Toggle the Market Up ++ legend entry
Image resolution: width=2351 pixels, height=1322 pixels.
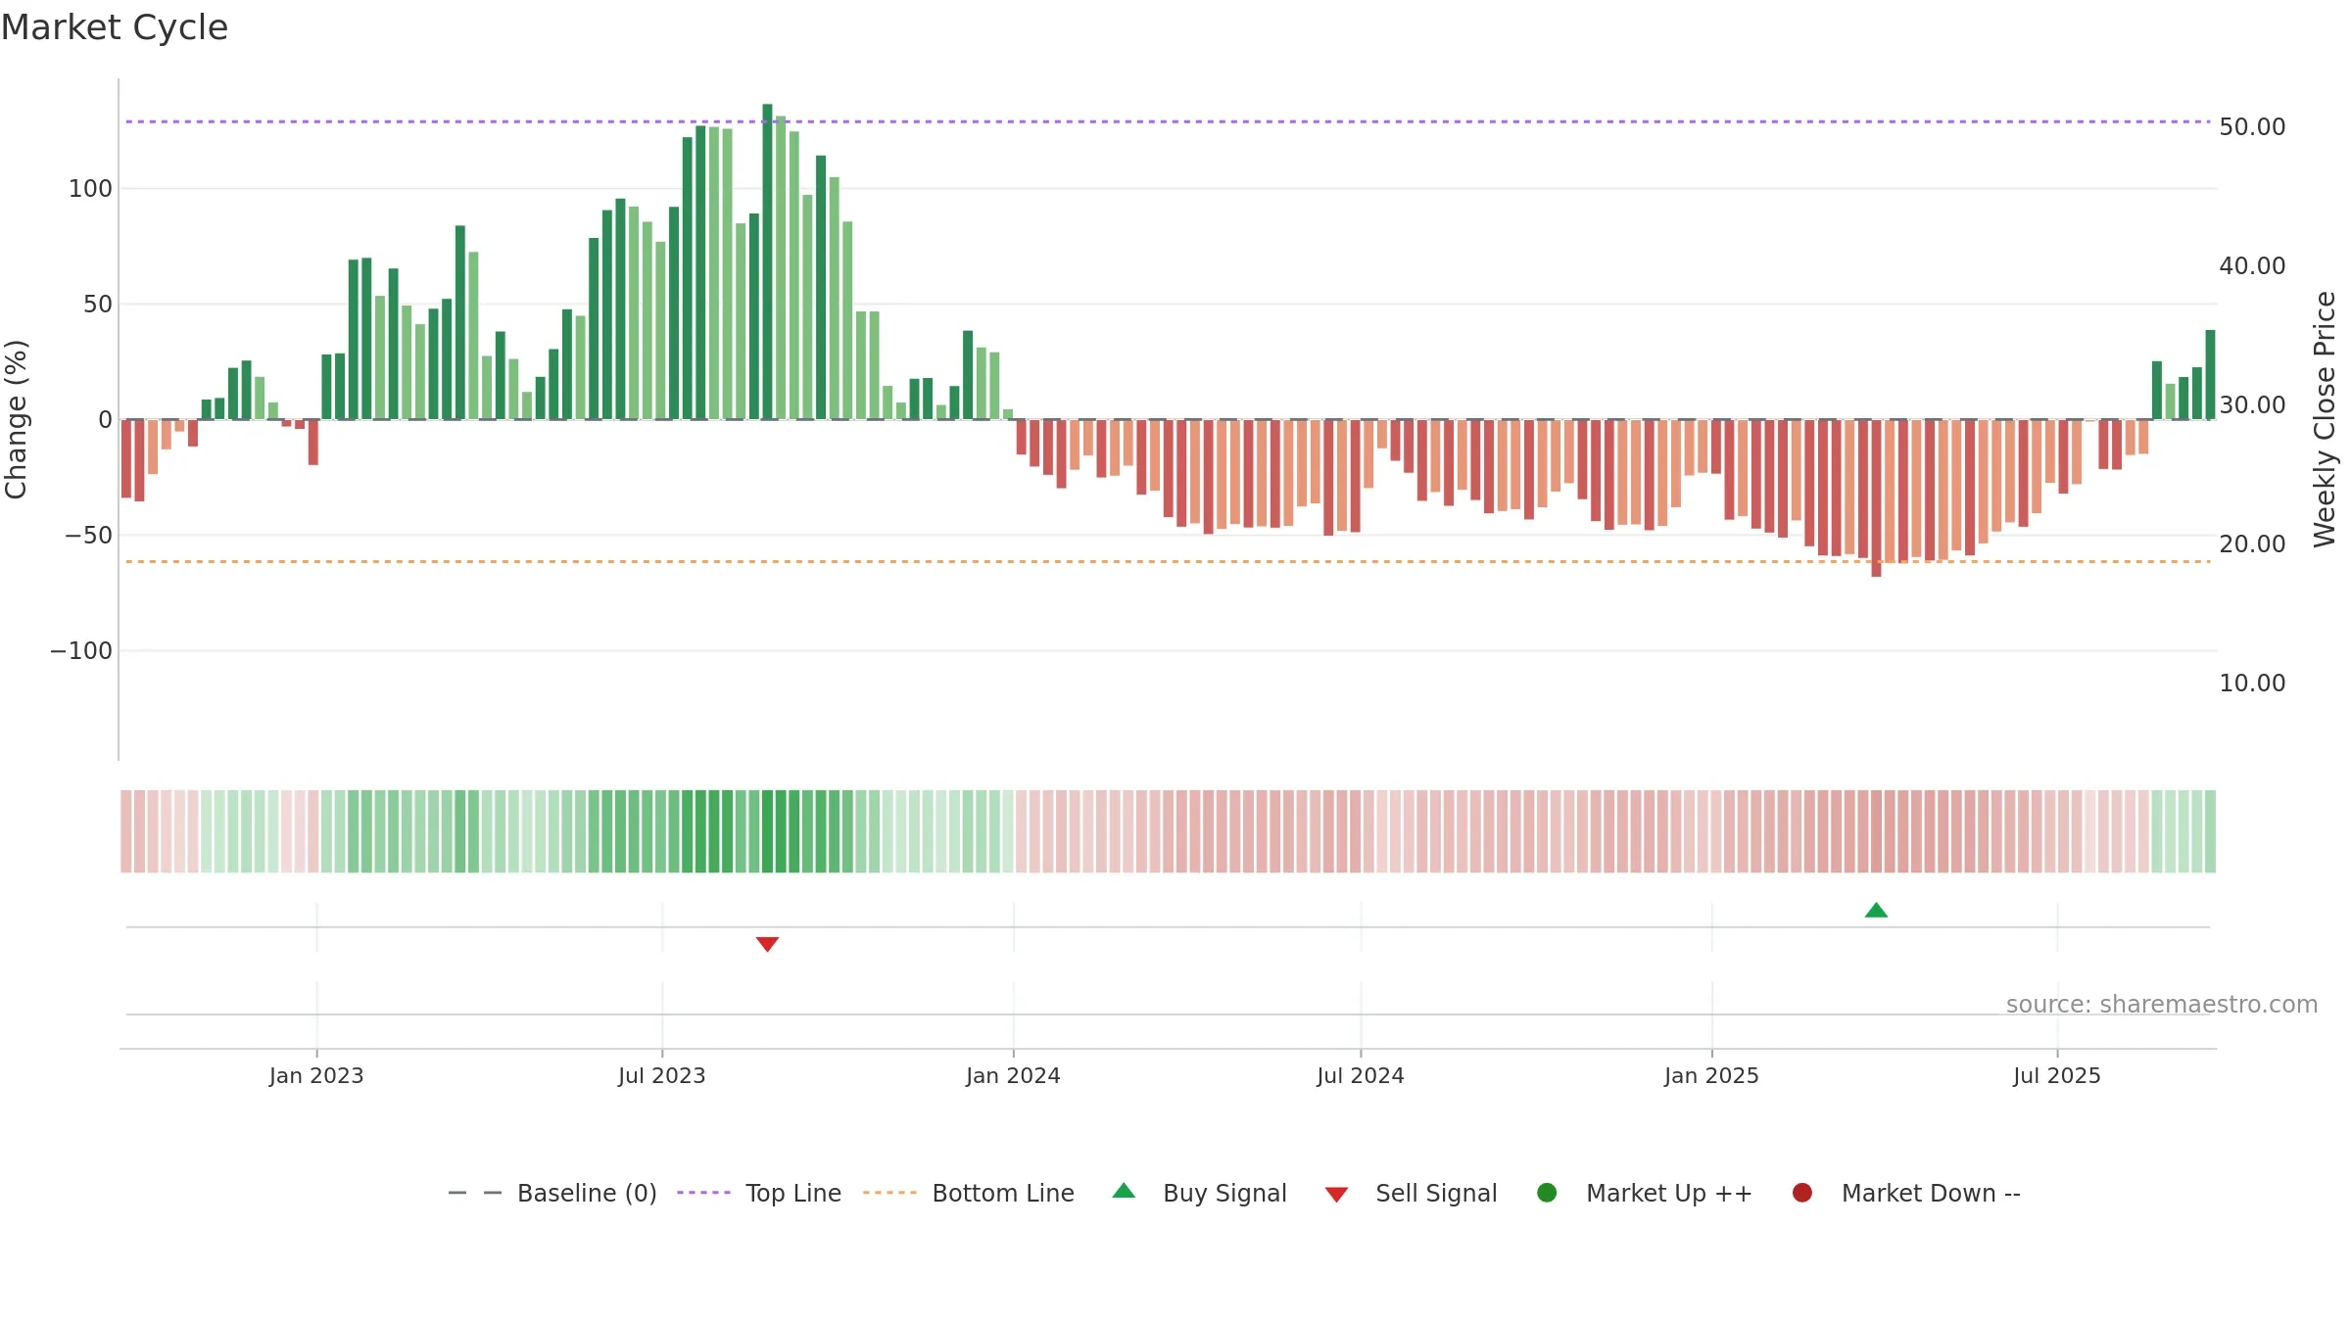pos(1644,1193)
